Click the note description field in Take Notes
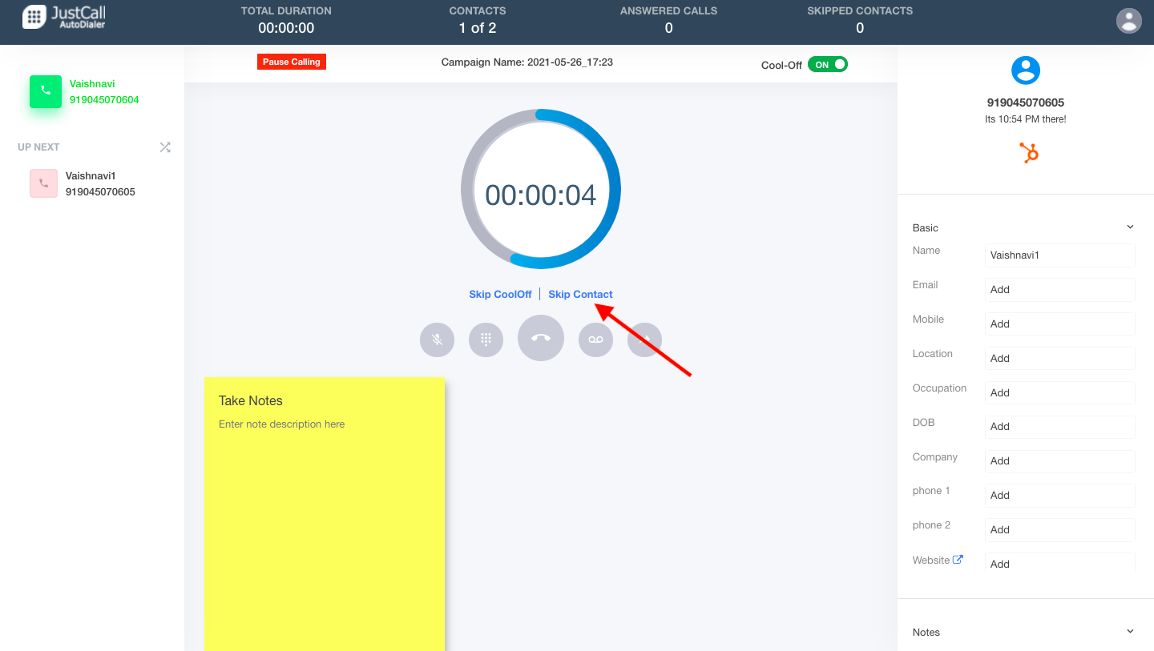Image resolution: width=1154 pixels, height=651 pixels. (281, 424)
